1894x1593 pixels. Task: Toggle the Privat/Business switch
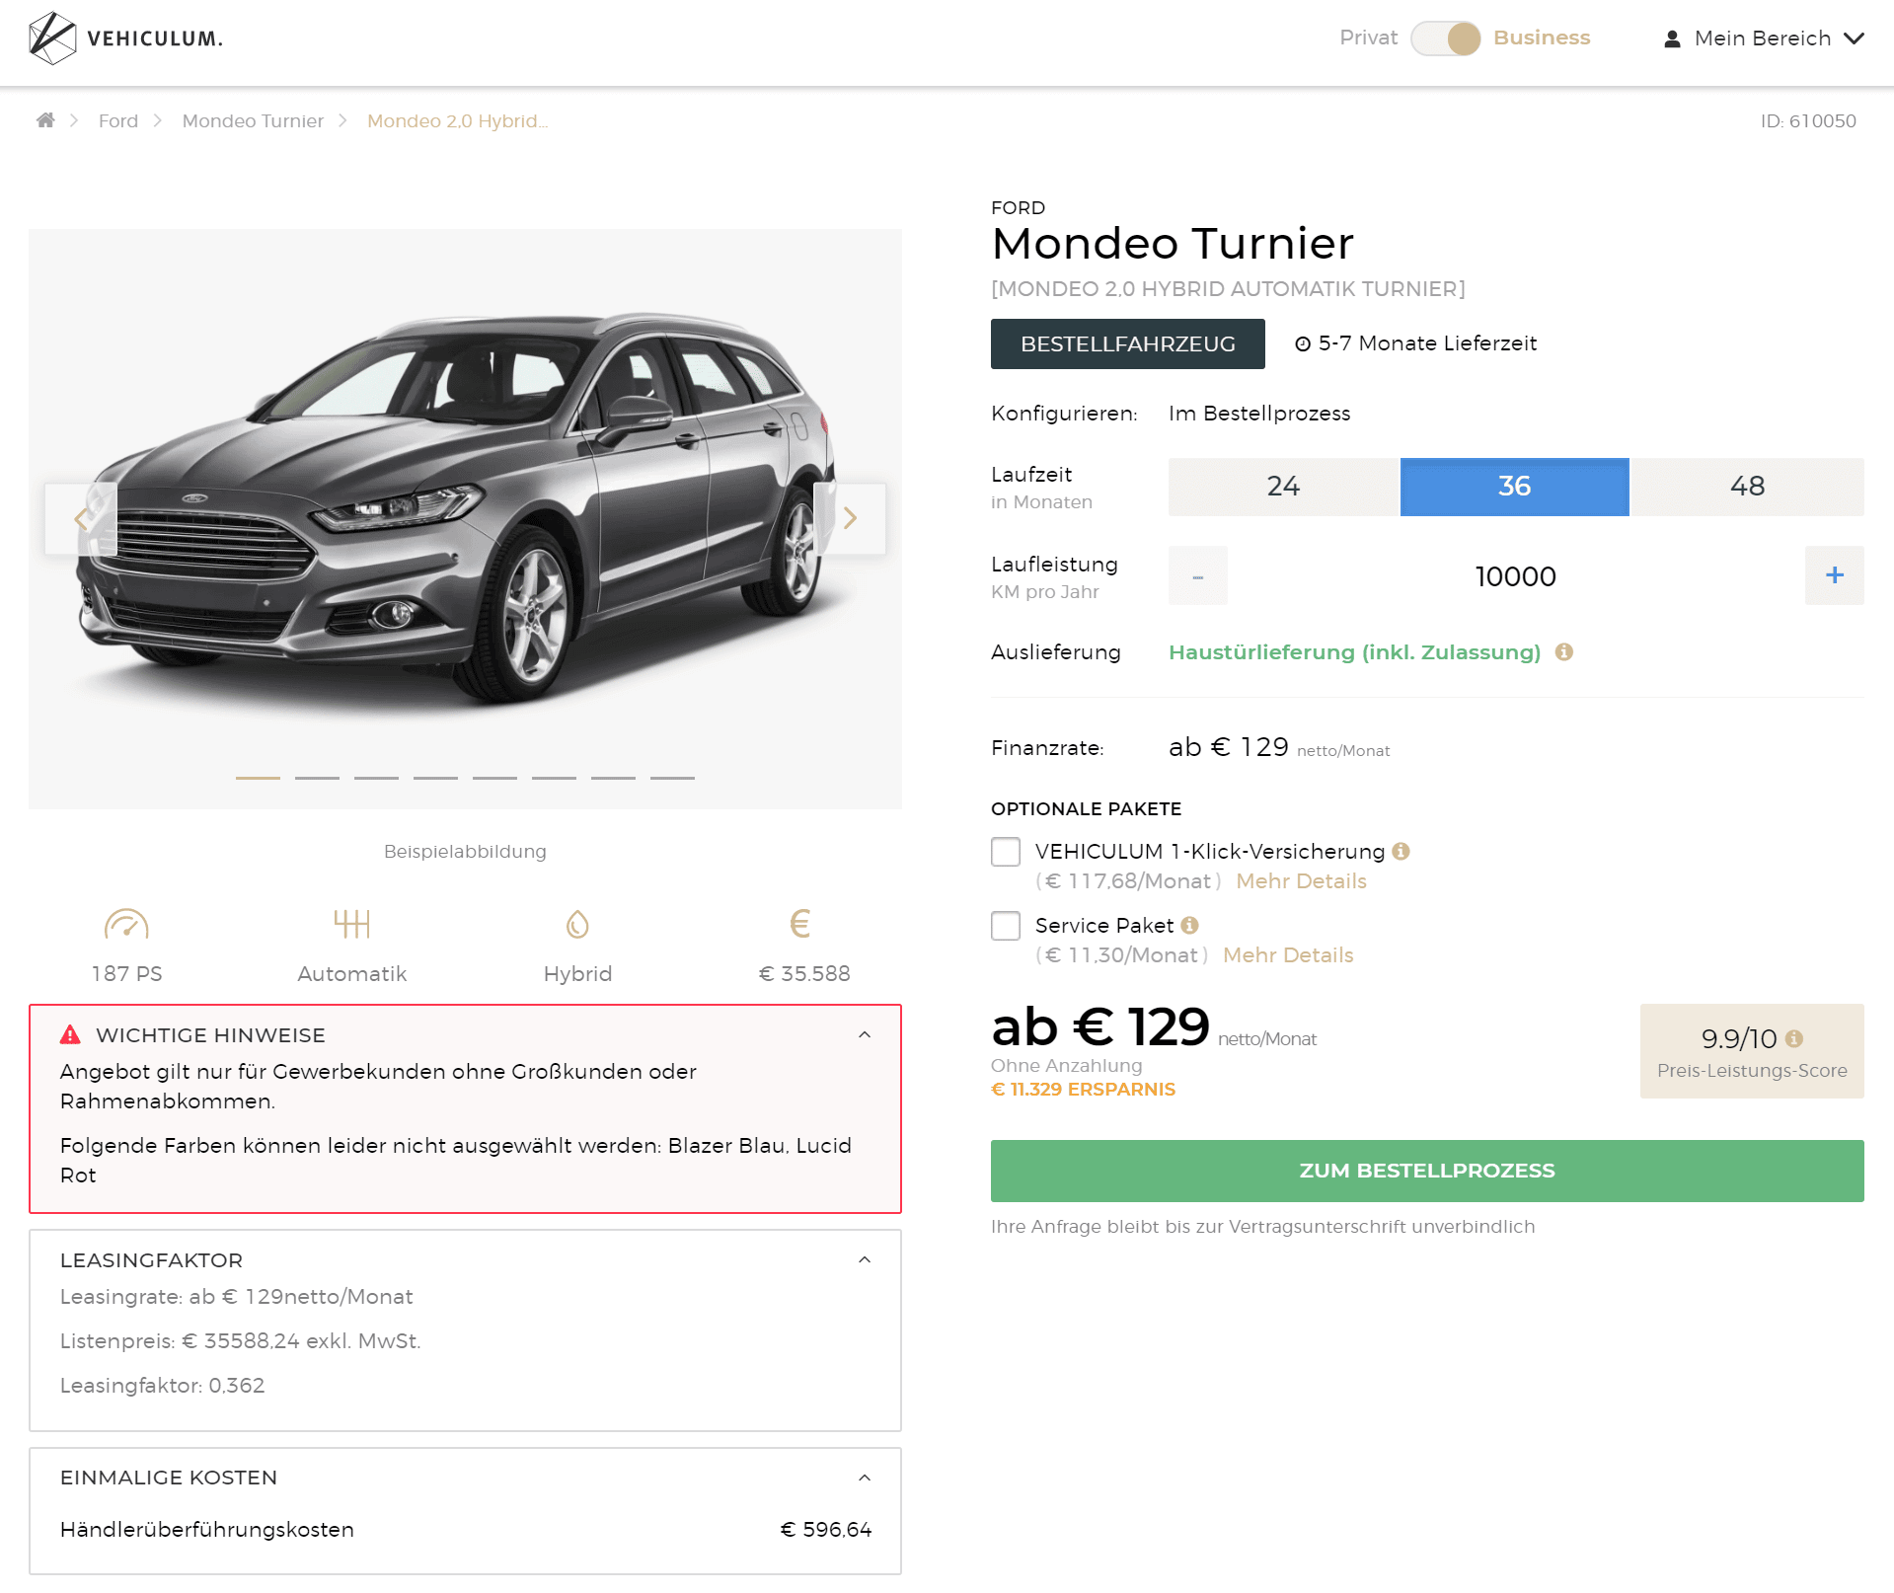point(1446,38)
